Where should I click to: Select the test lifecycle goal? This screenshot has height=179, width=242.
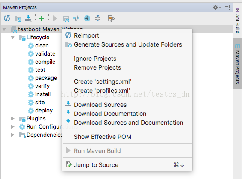pos(40,70)
